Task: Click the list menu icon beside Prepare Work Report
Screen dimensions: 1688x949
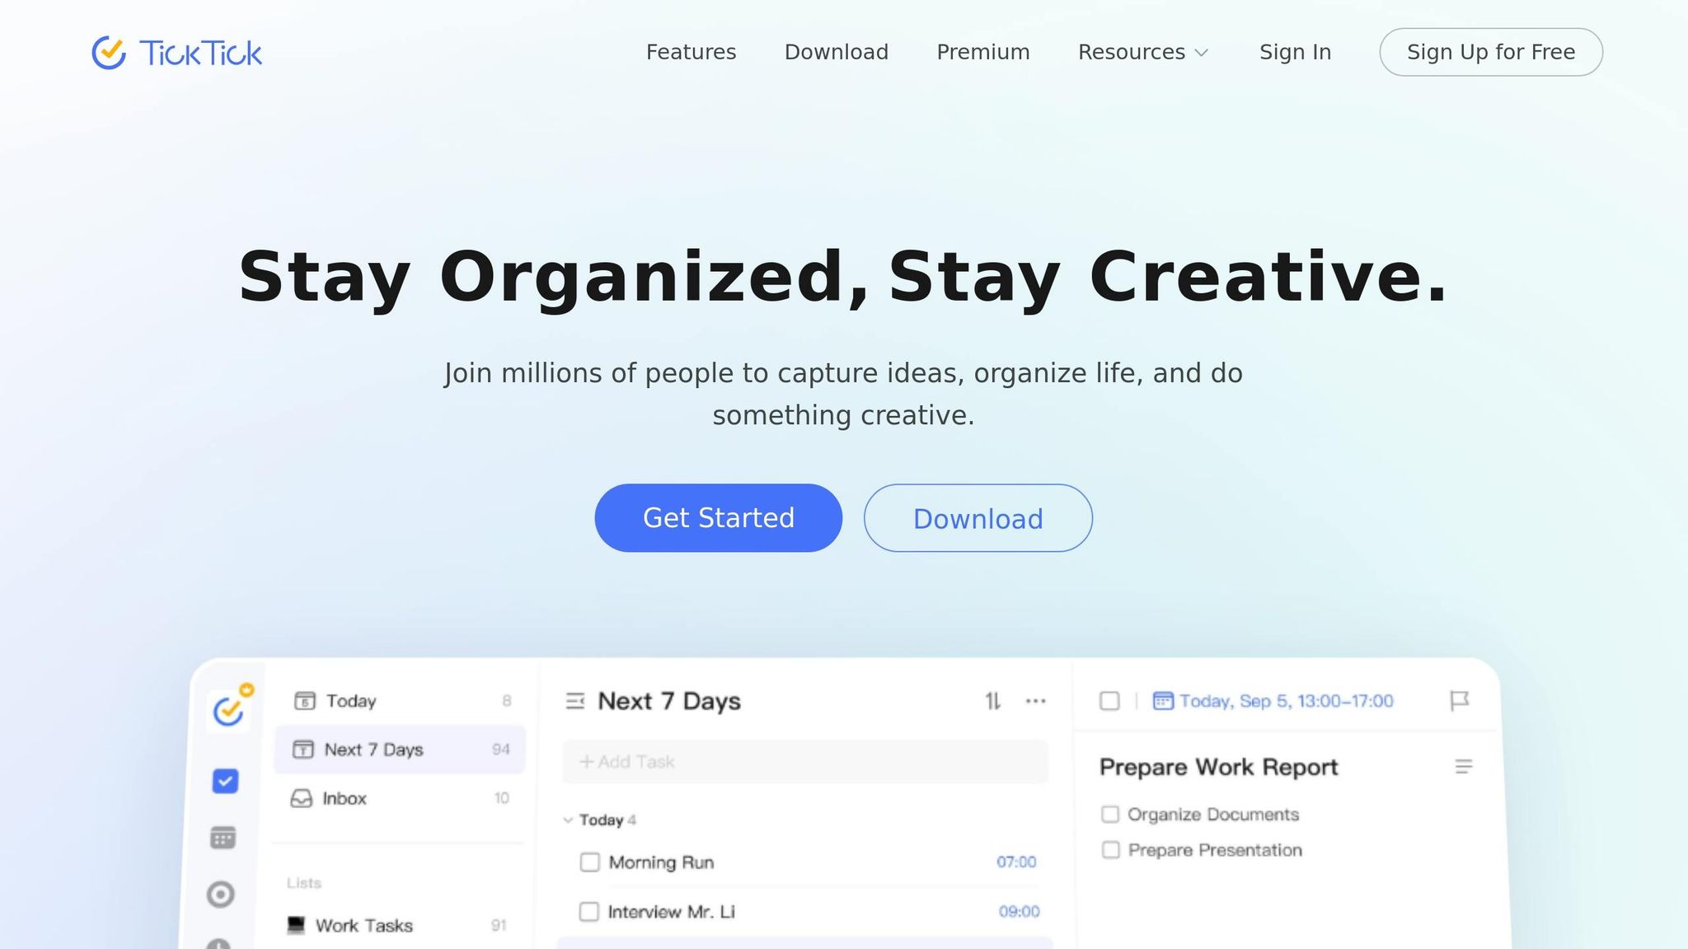Action: [x=1464, y=767]
